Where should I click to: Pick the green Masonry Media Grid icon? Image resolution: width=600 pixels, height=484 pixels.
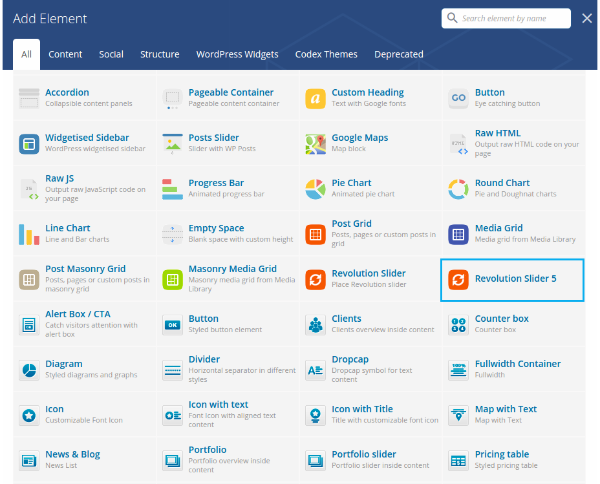[x=173, y=280]
